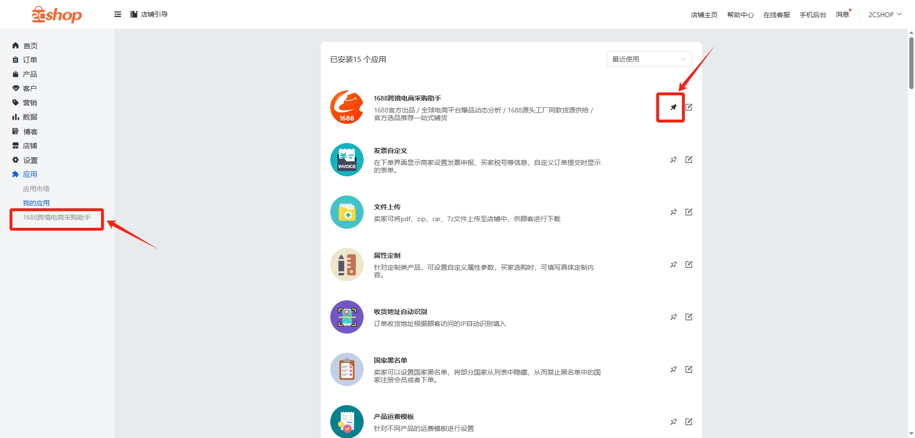Image resolution: width=915 pixels, height=438 pixels.
Task: Open the 发票自定义 app title
Action: [390, 151]
